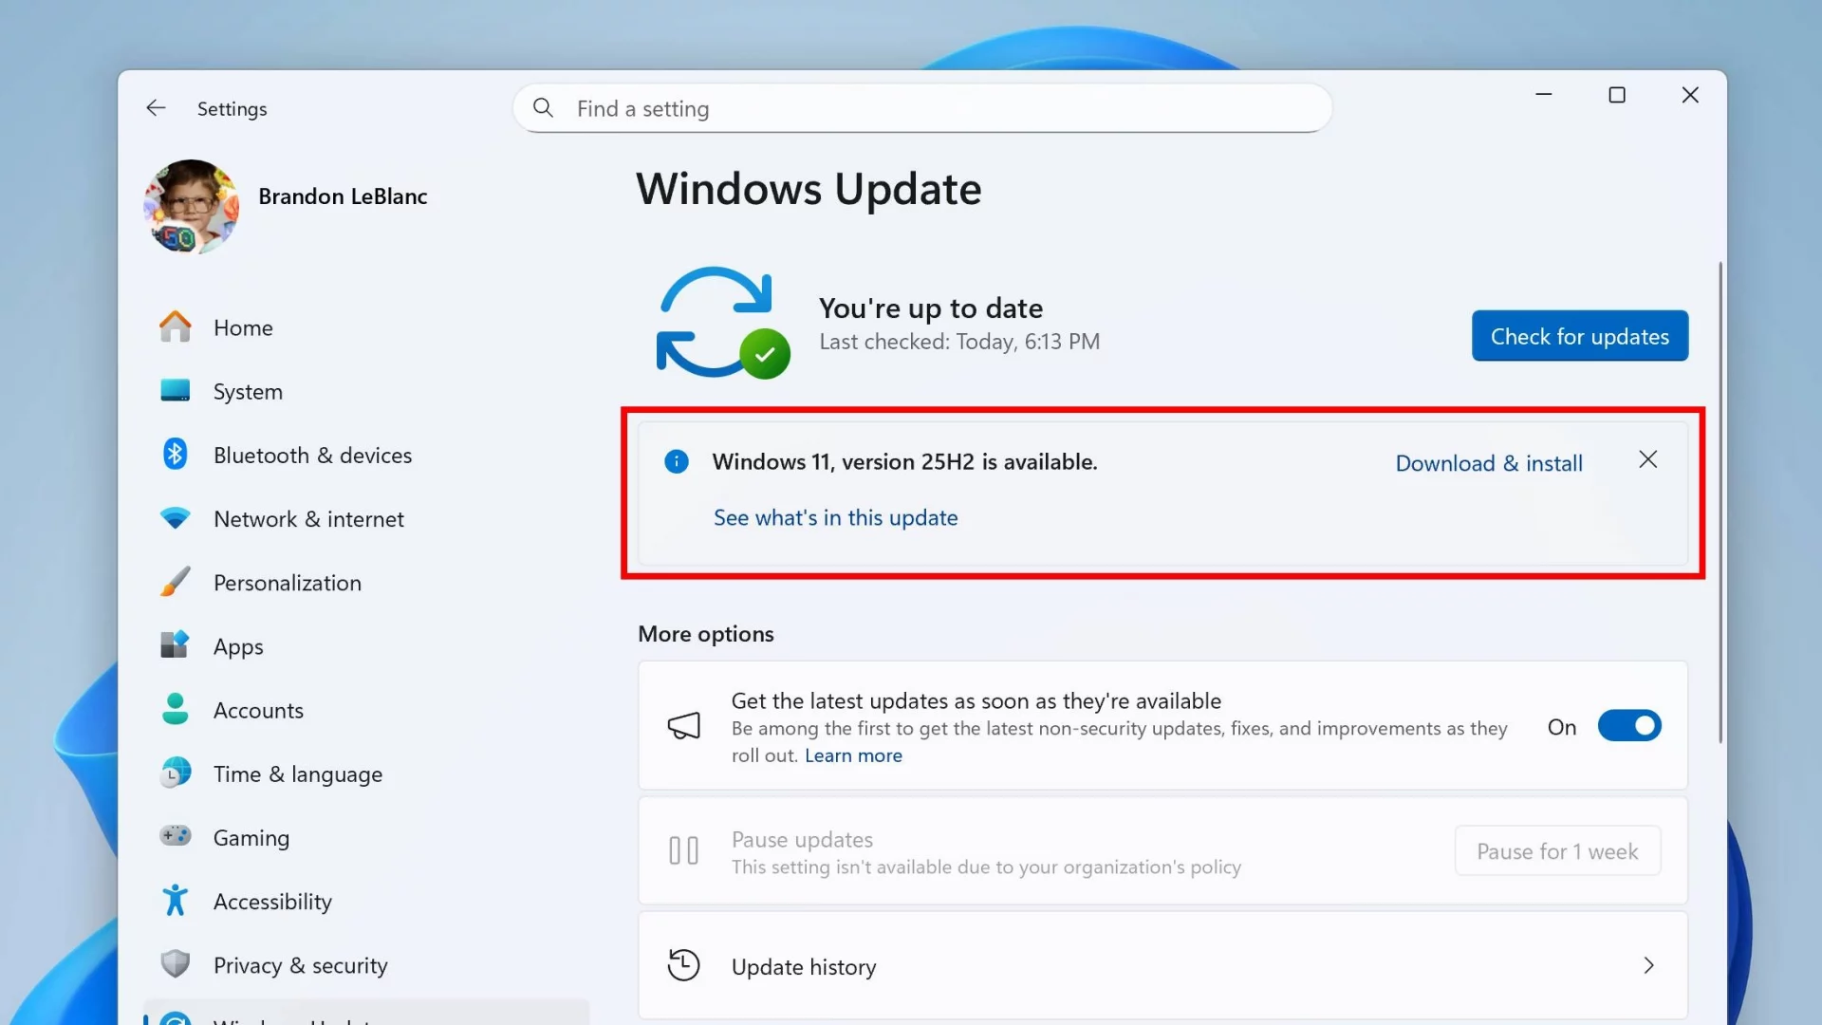Viewport: 1822px width, 1025px height.
Task: Open See what's in this update
Action: point(834,517)
